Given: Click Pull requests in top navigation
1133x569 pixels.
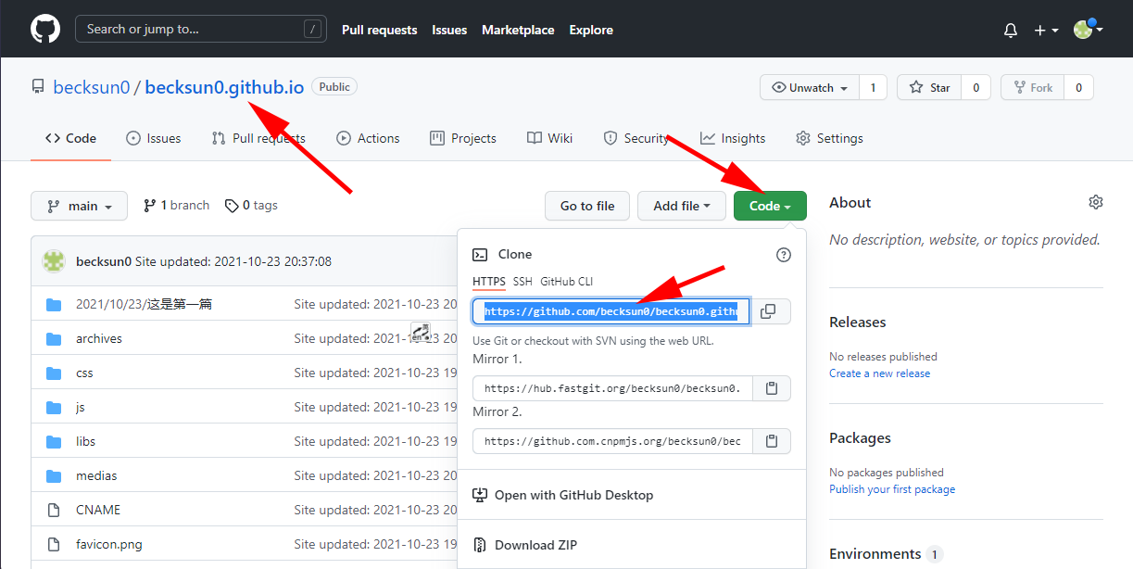Looking at the screenshot, I should pos(380,30).
